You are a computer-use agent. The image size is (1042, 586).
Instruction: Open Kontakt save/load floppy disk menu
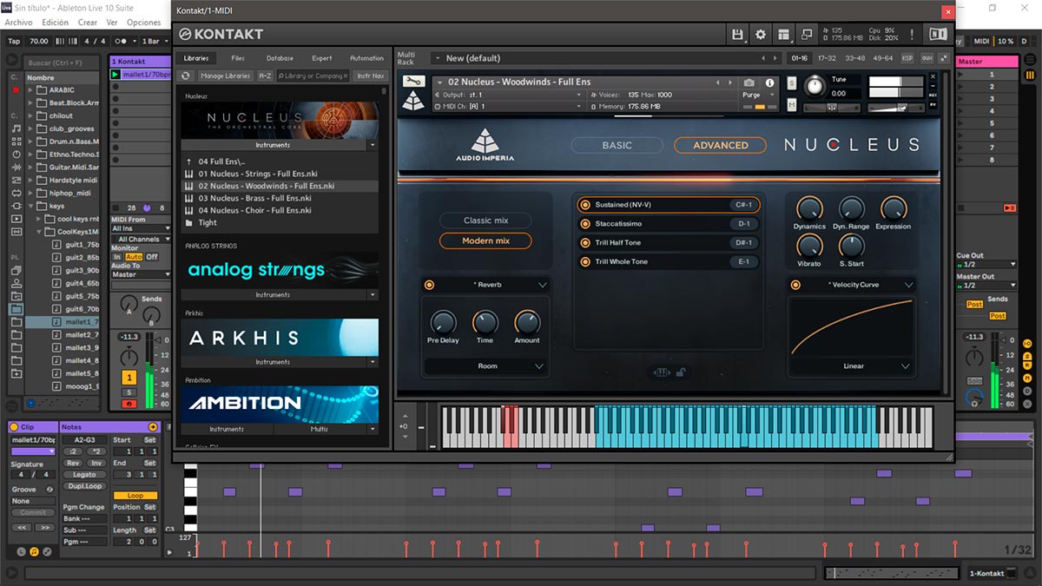[738, 34]
